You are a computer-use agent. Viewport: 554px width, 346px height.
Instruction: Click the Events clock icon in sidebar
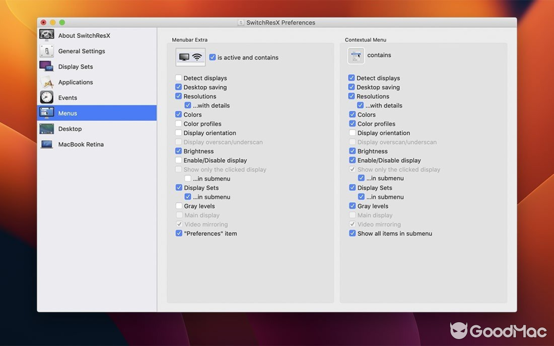point(46,97)
